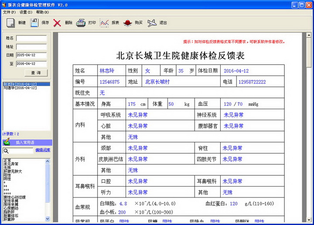Image resolution: width=314 pixels, height=225 pixels.
Task: Delete record using the red X icon
Action: [x=57, y=23]
